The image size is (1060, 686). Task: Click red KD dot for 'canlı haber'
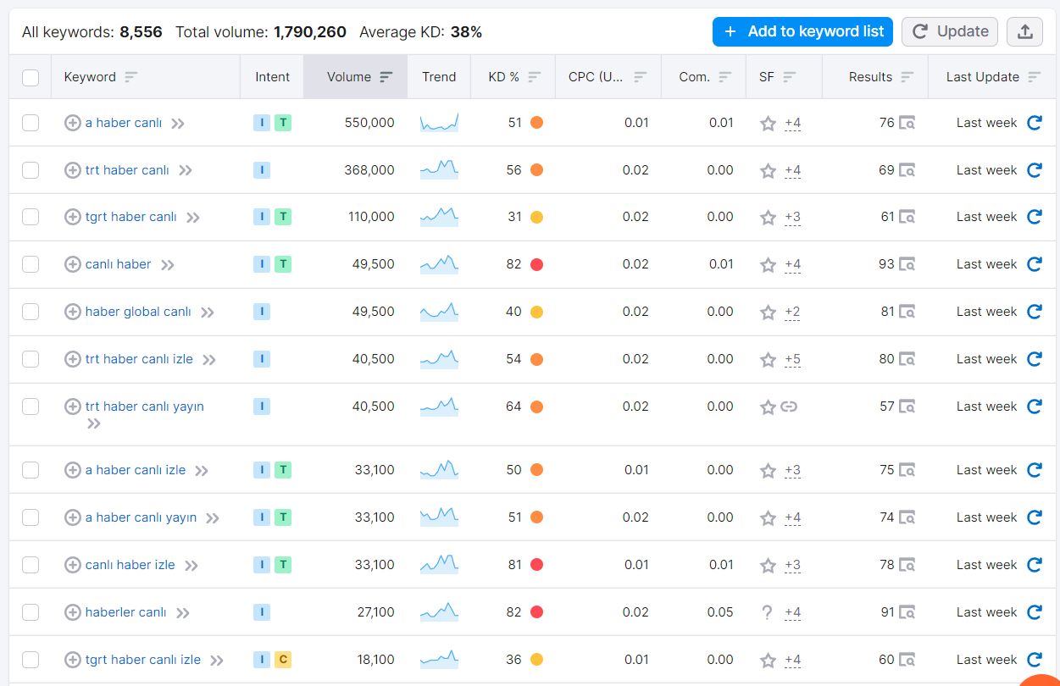tap(536, 264)
